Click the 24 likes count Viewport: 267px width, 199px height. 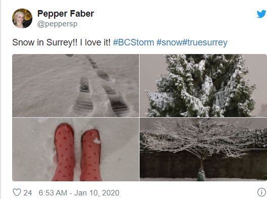[28, 193]
